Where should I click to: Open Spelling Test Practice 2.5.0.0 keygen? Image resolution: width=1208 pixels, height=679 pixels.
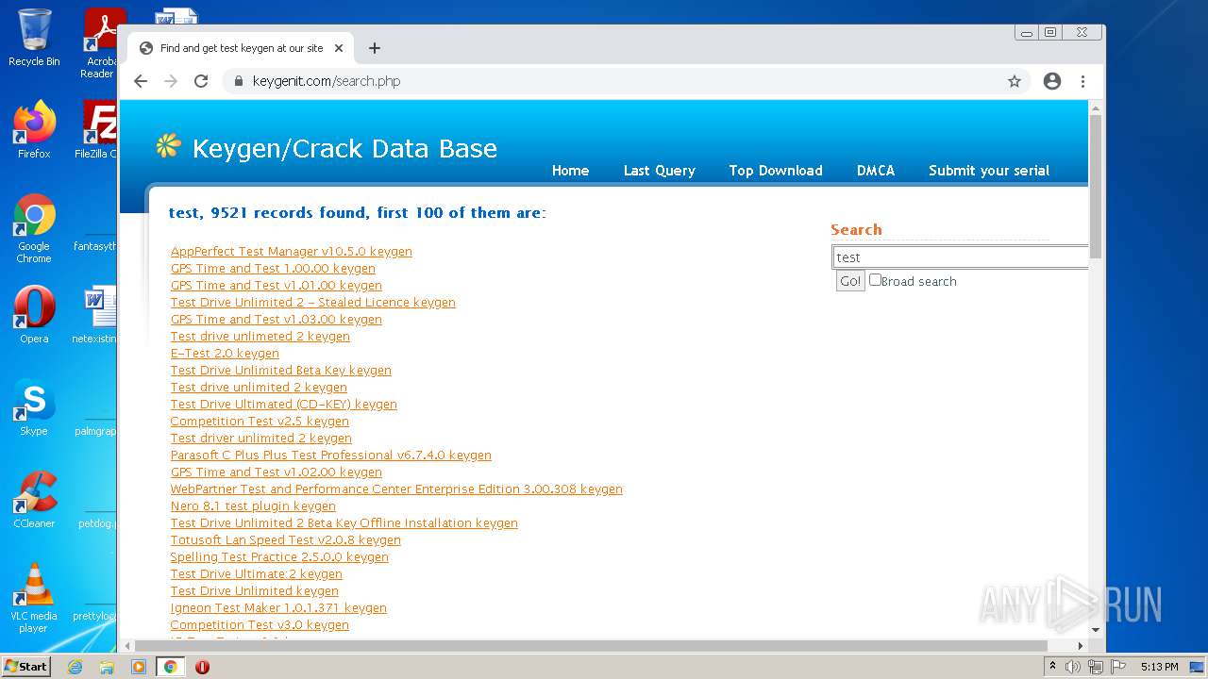[279, 557]
